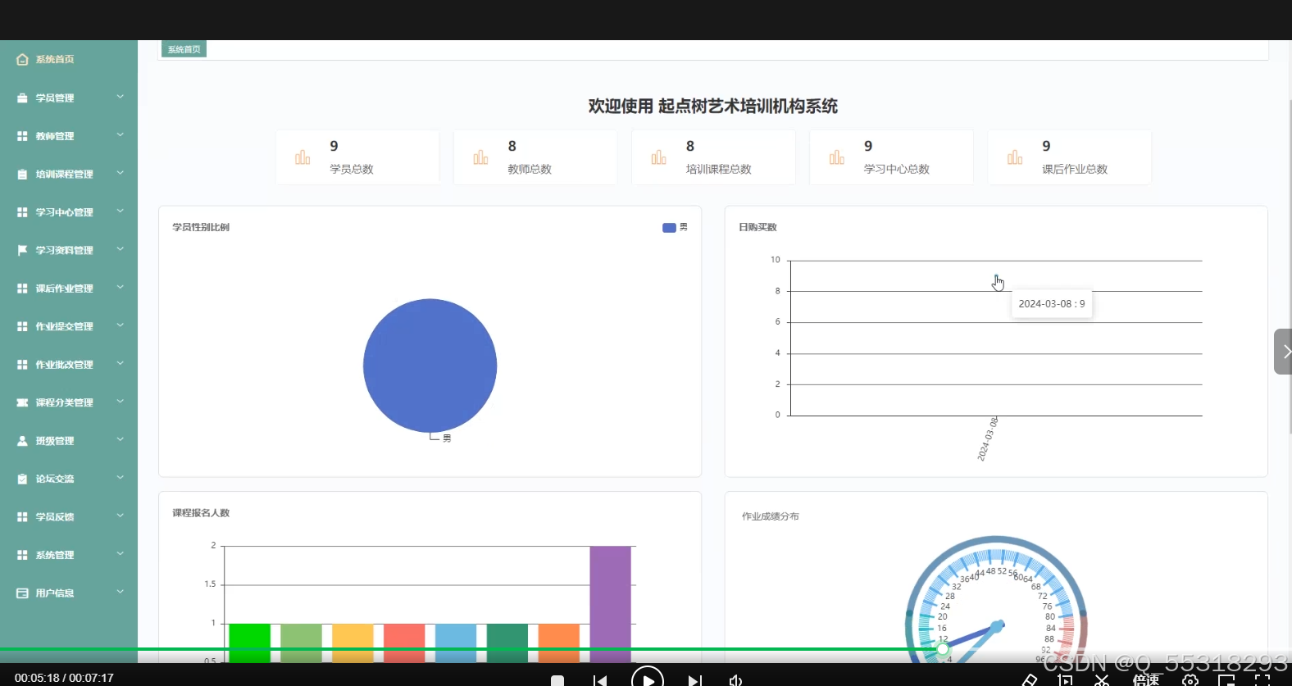Click the 2024-03-08 x-axis label
Image resolution: width=1292 pixels, height=686 pixels.
[988, 439]
